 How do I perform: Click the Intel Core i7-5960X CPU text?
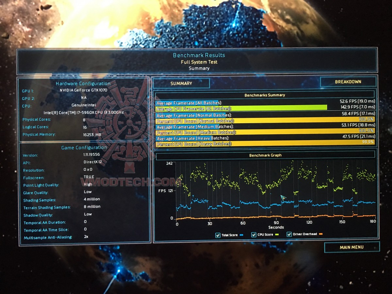coord(84,112)
